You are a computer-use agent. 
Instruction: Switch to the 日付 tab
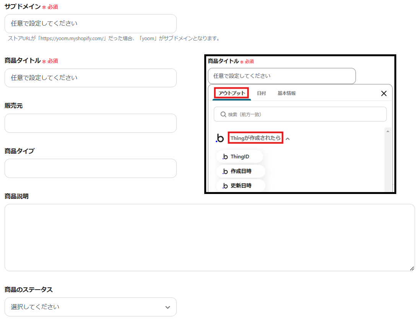point(261,93)
